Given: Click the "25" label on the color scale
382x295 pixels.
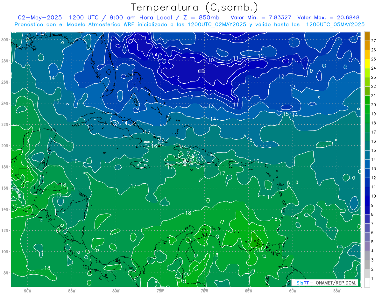Looking at the screenshot, I should (x=373, y=59).
